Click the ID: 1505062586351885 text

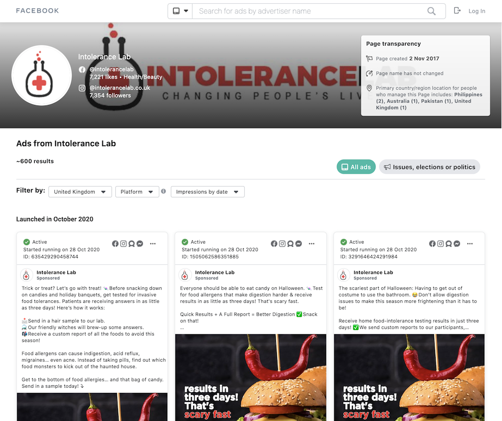pos(210,257)
